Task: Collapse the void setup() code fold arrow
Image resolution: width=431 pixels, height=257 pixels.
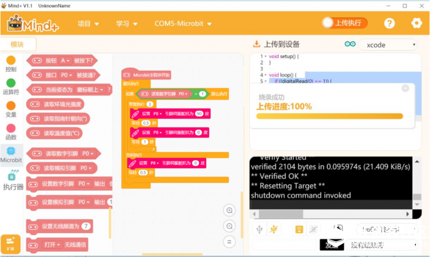Action: click(265, 56)
